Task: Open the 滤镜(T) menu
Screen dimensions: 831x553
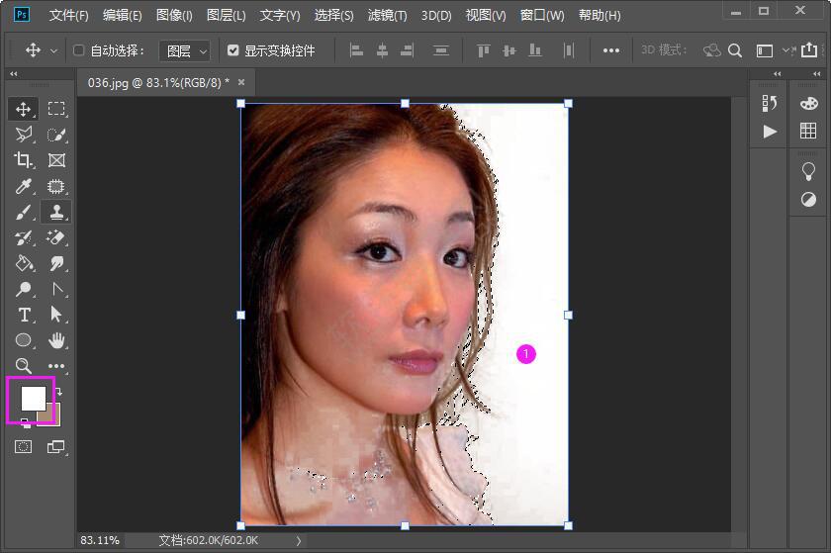Action: point(387,16)
